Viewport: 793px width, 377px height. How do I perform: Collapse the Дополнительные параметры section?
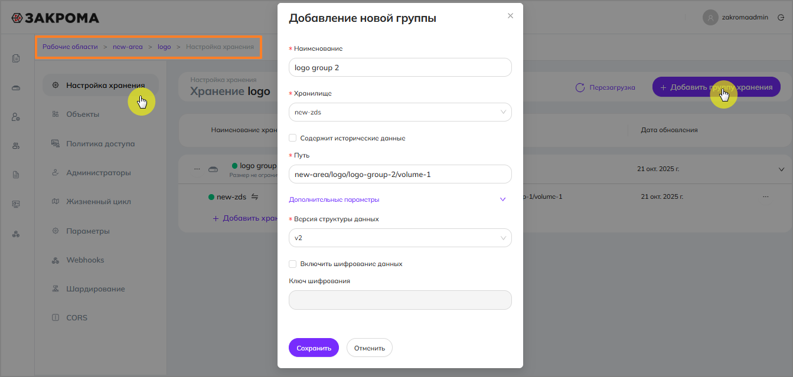pyautogui.click(x=502, y=199)
